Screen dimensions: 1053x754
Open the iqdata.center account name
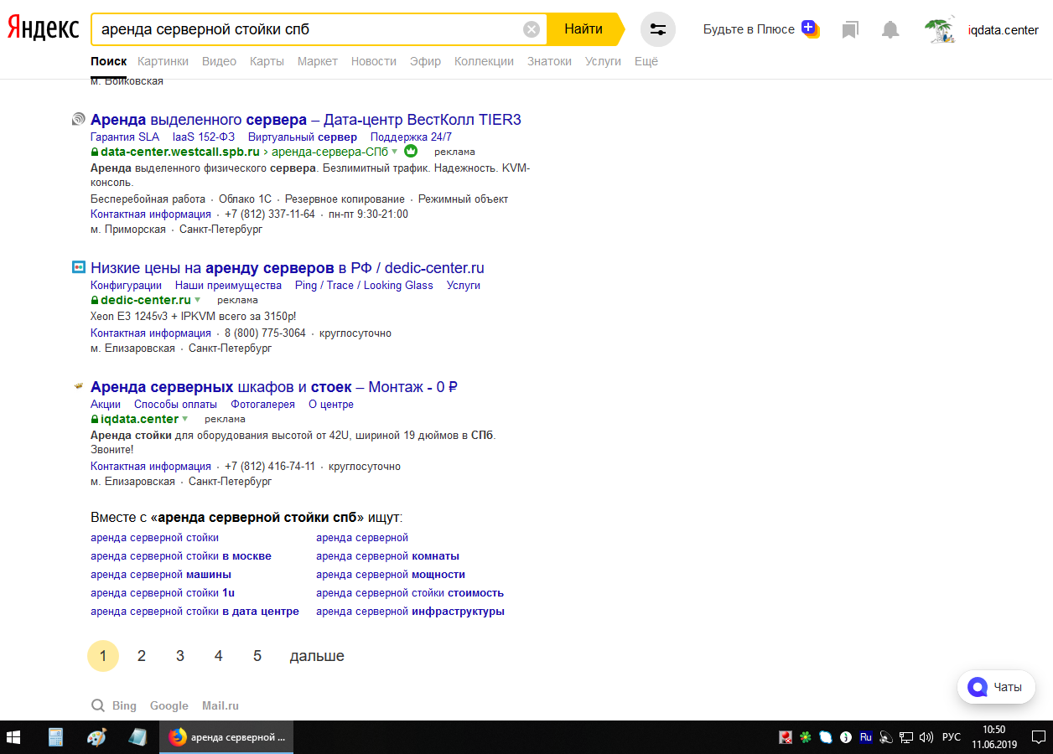coord(1004,30)
